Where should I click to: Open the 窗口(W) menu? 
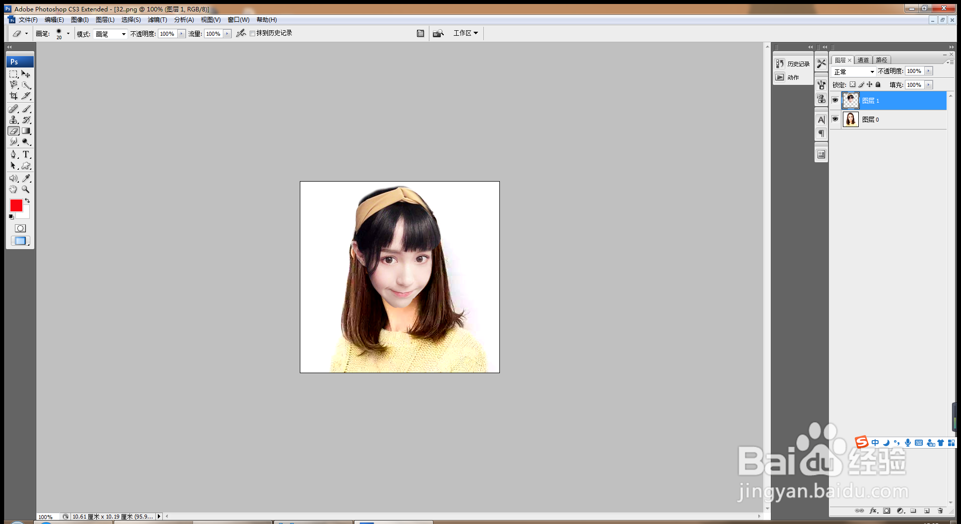(238, 20)
